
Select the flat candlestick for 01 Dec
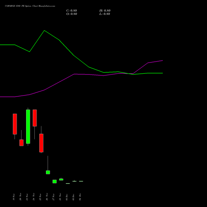tap(68, 183)
